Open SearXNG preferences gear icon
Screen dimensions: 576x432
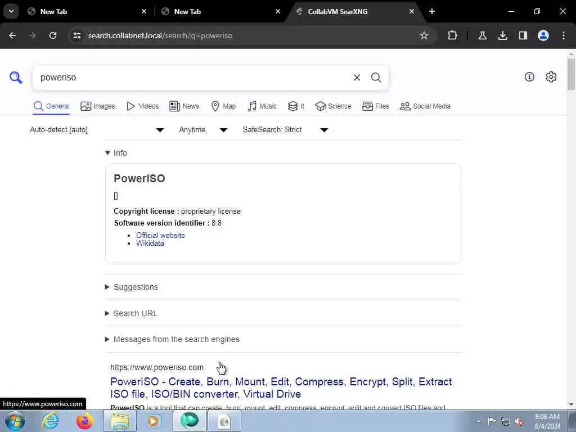(x=551, y=76)
